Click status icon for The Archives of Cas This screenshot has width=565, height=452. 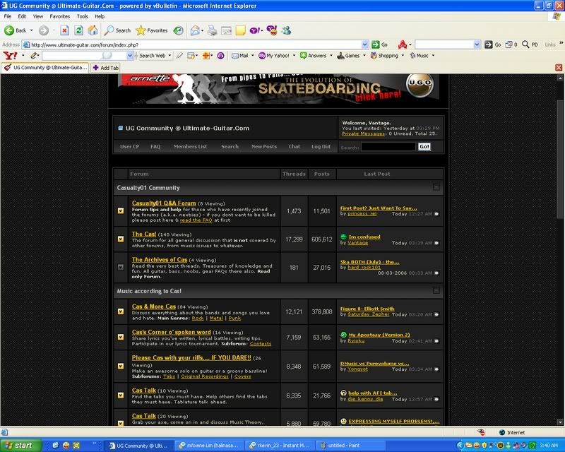pos(121,267)
